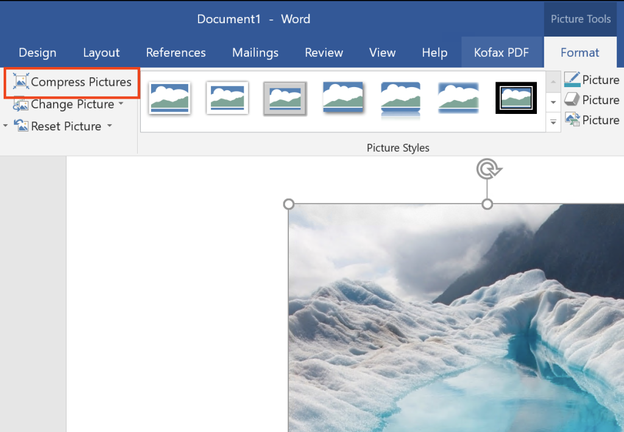Click the top-left resize handle of the picture
The width and height of the screenshot is (624, 432).
pos(289,204)
